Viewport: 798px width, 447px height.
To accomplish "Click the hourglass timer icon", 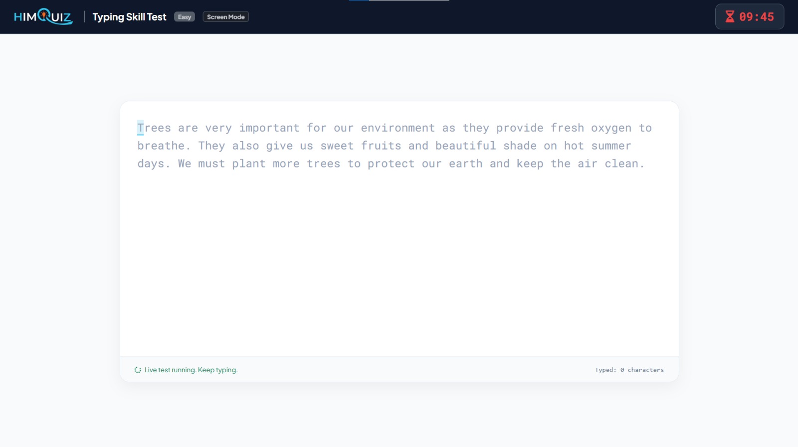I will tap(730, 17).
